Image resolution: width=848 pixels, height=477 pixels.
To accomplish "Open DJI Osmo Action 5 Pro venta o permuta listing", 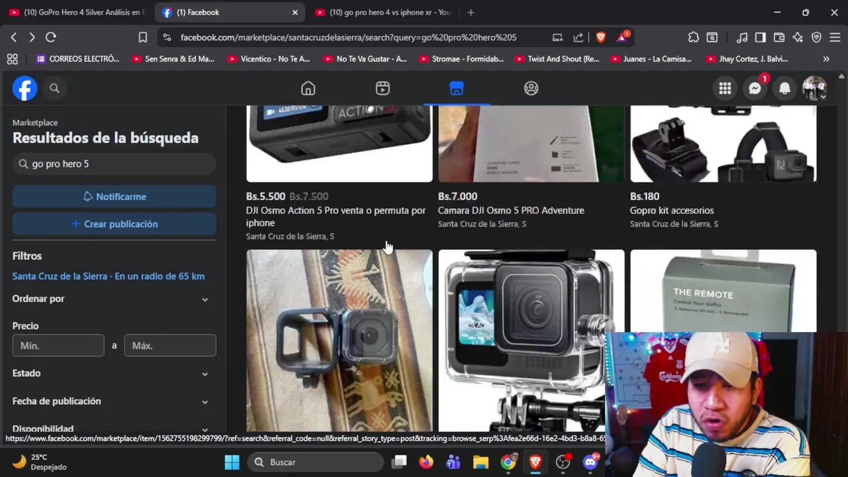I will pos(336,217).
